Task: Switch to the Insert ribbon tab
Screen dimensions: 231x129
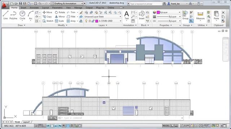Action: point(23,8)
